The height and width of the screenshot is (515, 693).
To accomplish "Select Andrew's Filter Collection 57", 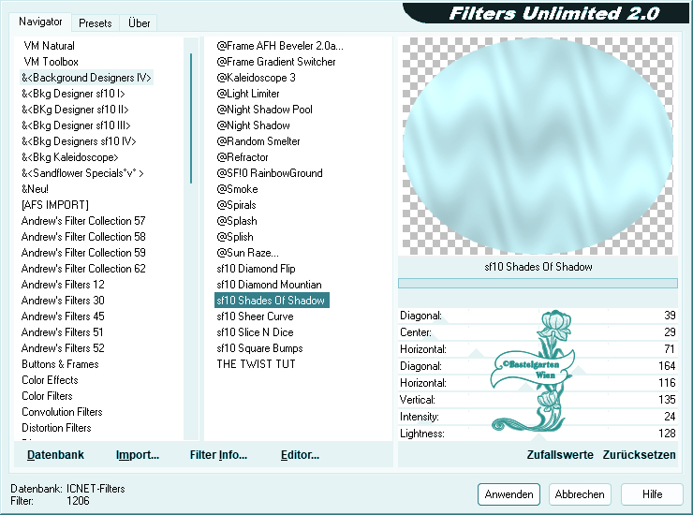I will tap(83, 221).
